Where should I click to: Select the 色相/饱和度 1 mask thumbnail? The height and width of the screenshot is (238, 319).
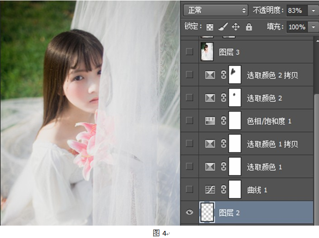pos(235,120)
